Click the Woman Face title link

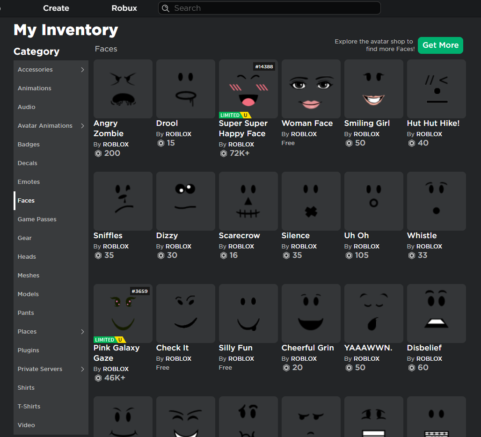pos(307,123)
